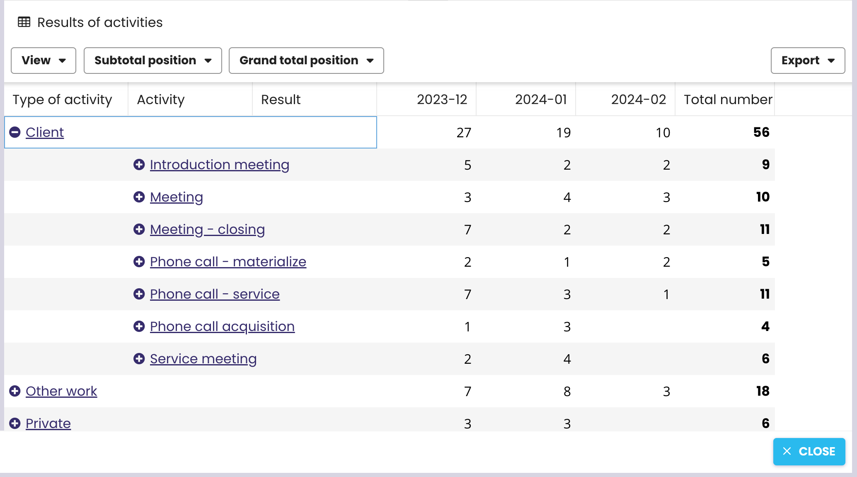Expand the Introduction meeting row
857x477 pixels.
[139, 165]
